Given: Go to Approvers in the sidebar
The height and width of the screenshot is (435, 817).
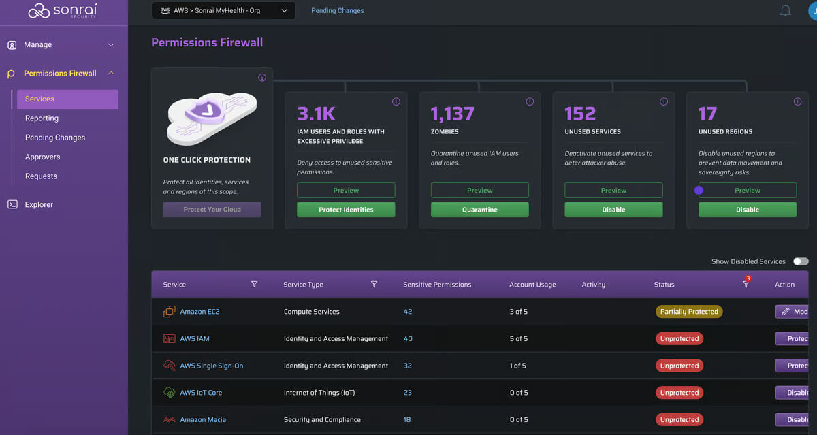Looking at the screenshot, I should click(43, 157).
